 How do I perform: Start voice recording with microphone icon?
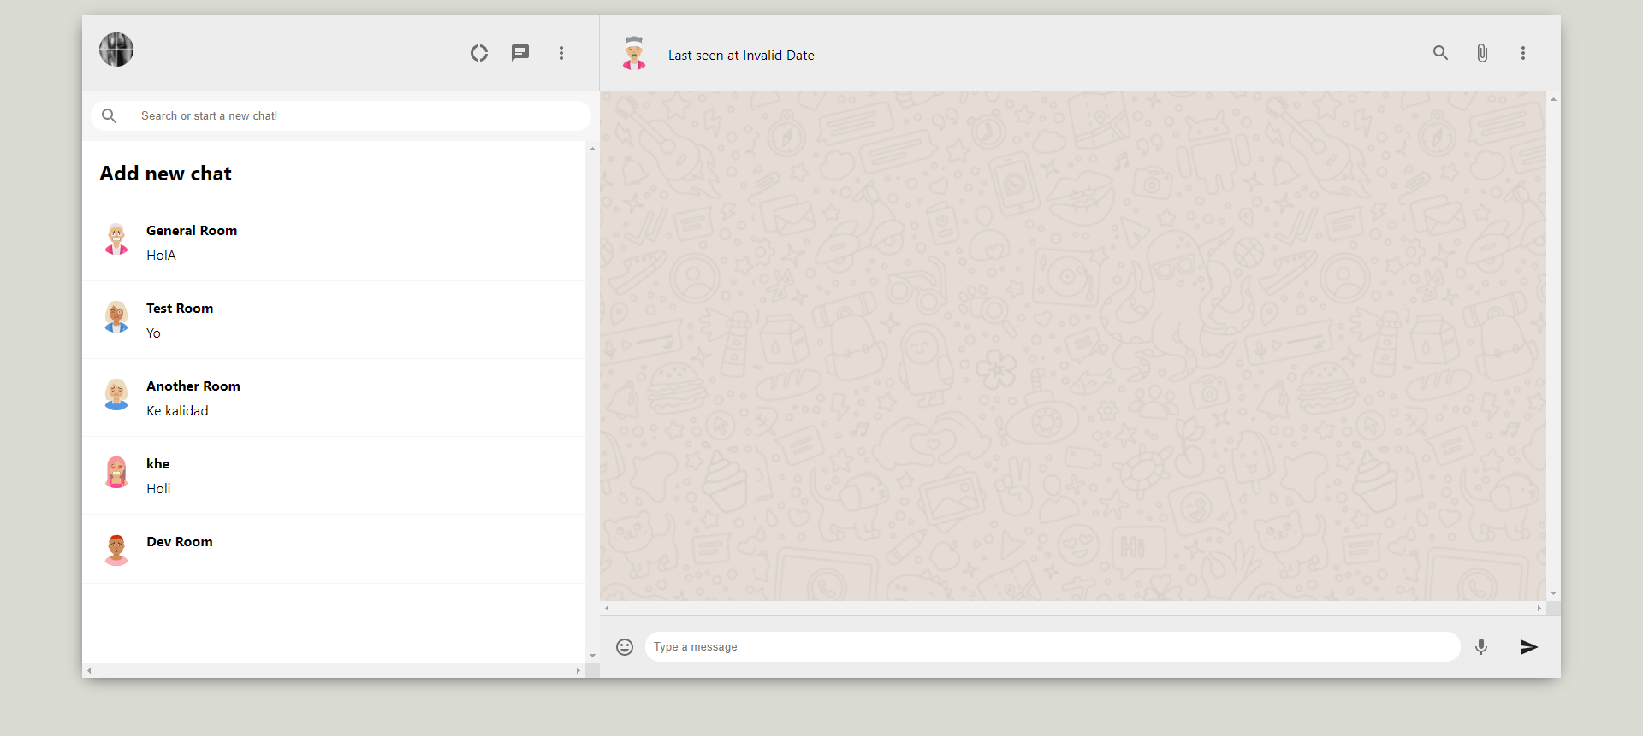point(1481,647)
